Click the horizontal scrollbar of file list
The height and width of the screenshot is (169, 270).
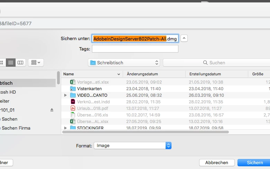click(146, 132)
